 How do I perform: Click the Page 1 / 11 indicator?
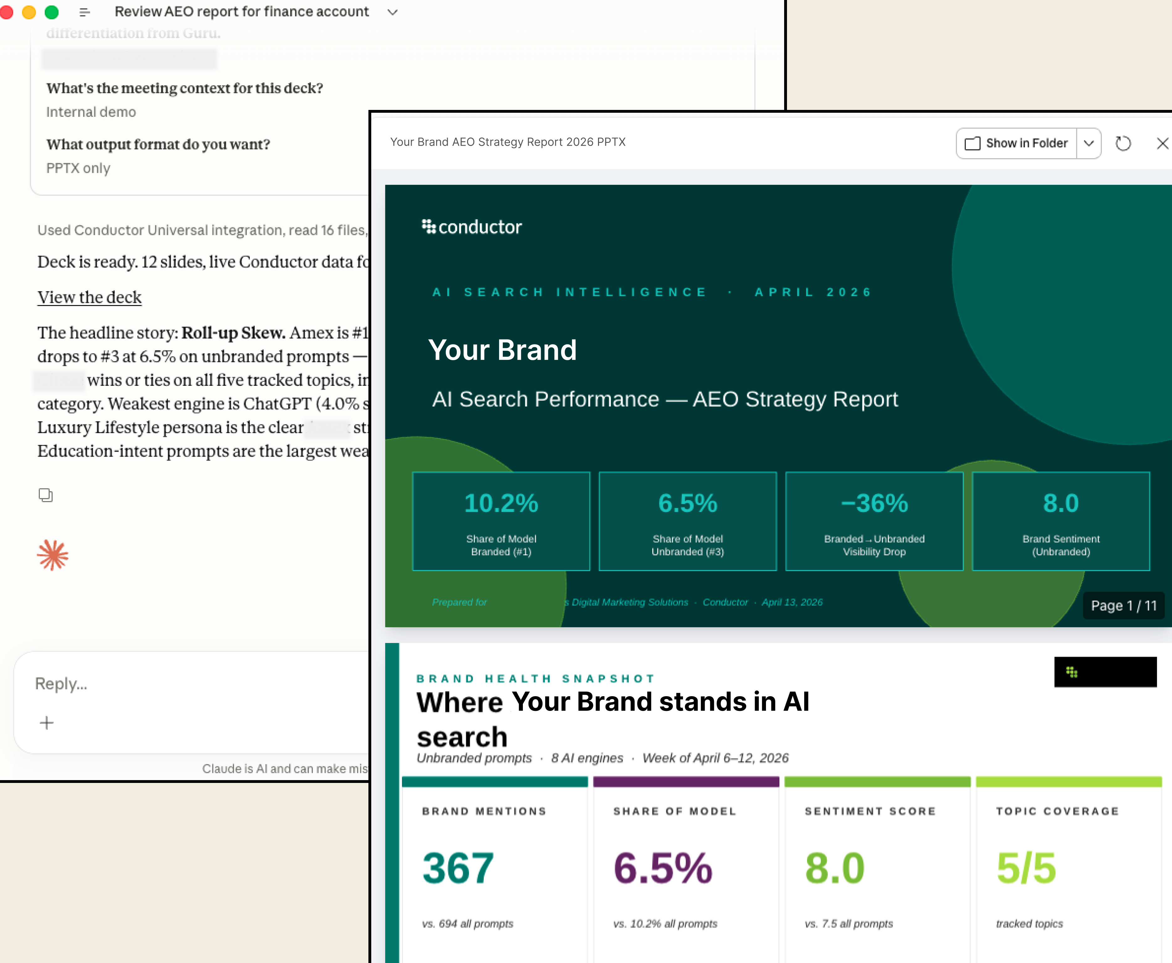coord(1123,606)
